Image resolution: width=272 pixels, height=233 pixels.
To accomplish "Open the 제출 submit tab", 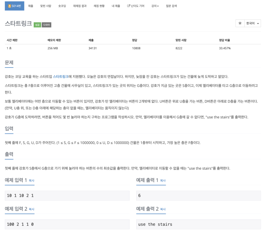I will pos(30,6).
